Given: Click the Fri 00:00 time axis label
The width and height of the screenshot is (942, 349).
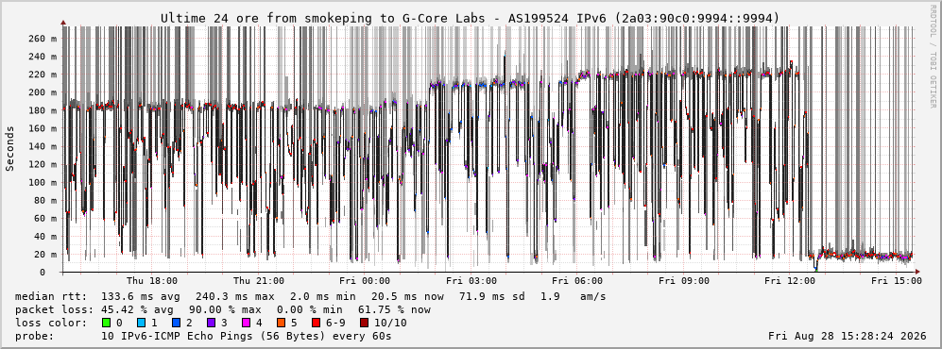Looking at the screenshot, I should pyautogui.click(x=365, y=281).
